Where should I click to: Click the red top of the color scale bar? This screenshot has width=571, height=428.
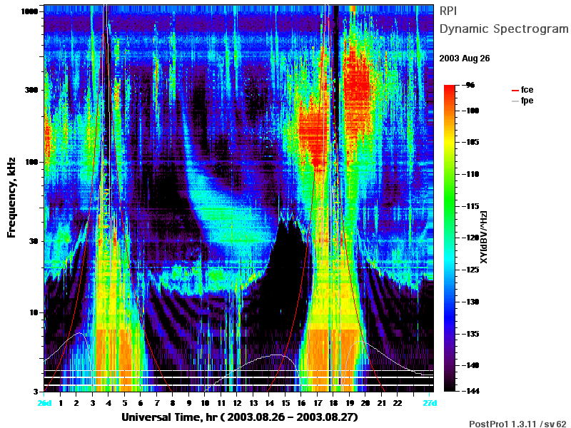(x=450, y=88)
